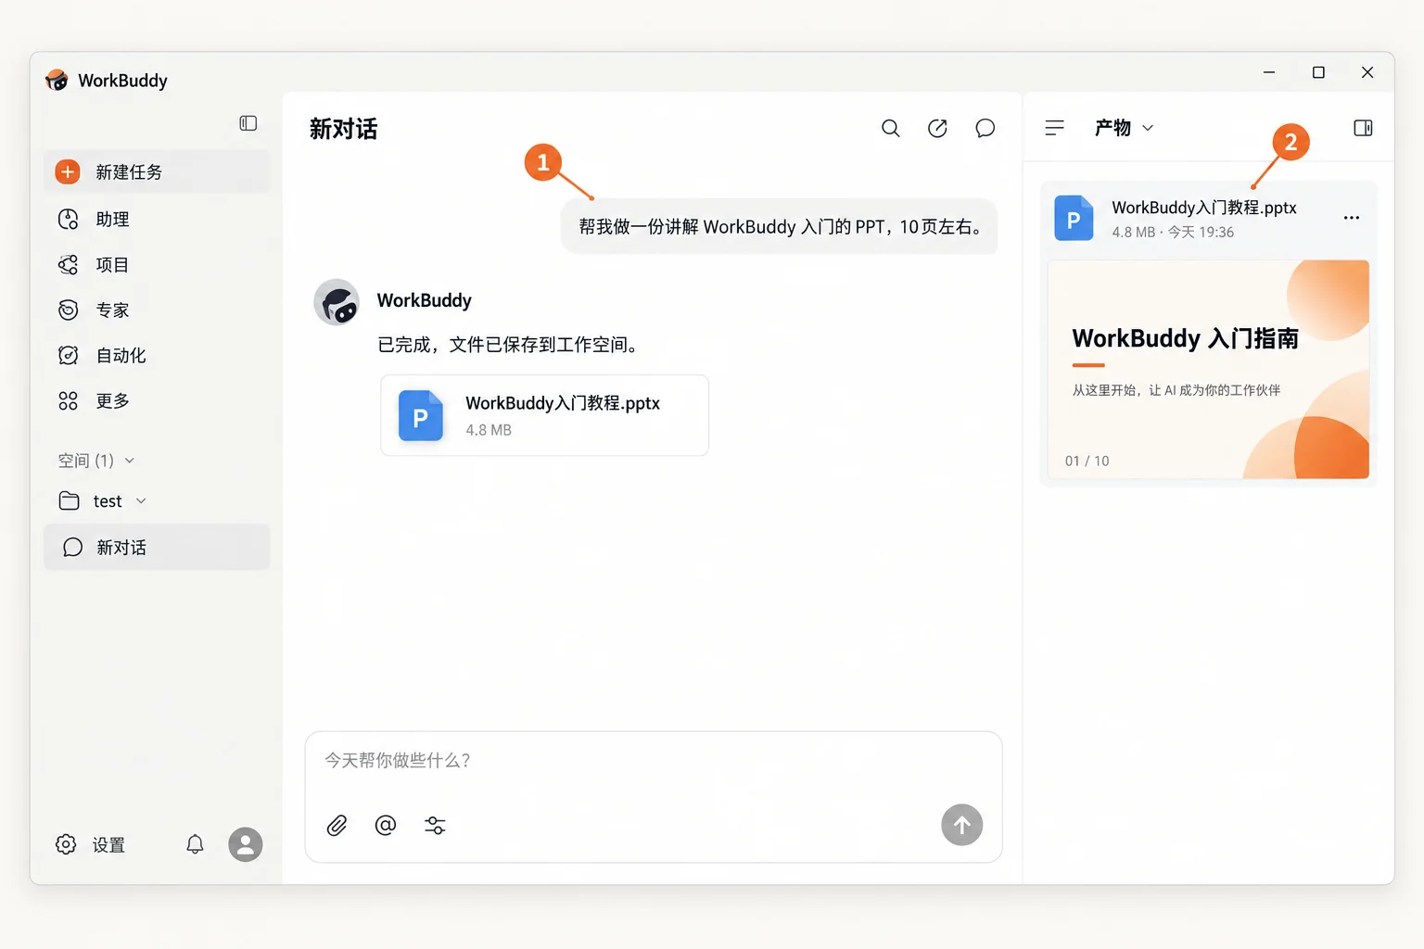This screenshot has height=949, width=1424.
Task: Attach a file with the paperclip icon
Action: 337,825
